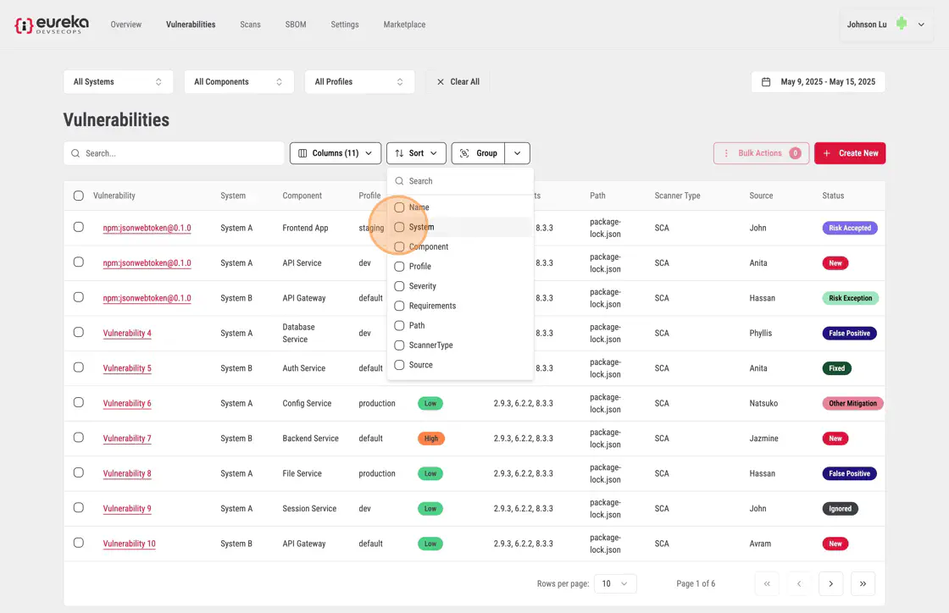Viewport: 949px width, 613px height.
Task: Open the All Systems filter dropdown
Action: pos(118,82)
